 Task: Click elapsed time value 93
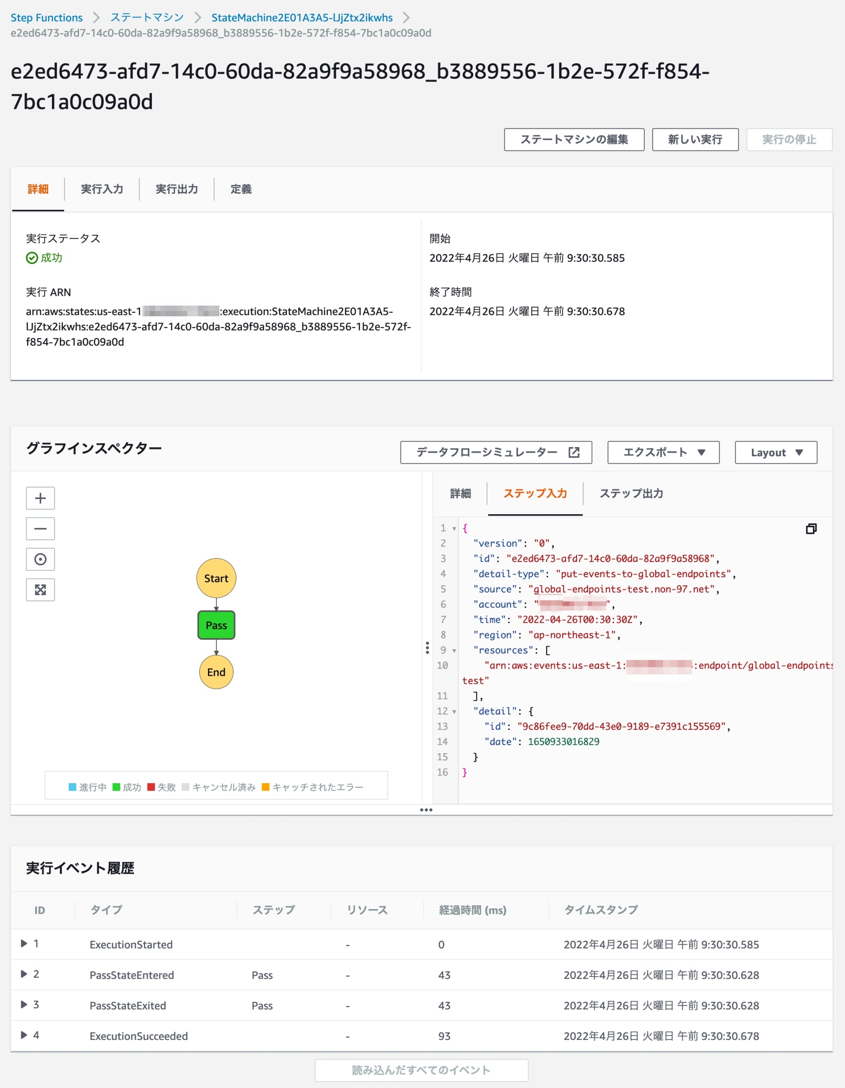(x=444, y=1036)
